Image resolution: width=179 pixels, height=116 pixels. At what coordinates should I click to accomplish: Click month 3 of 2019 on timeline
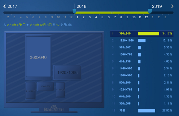(165, 17)
